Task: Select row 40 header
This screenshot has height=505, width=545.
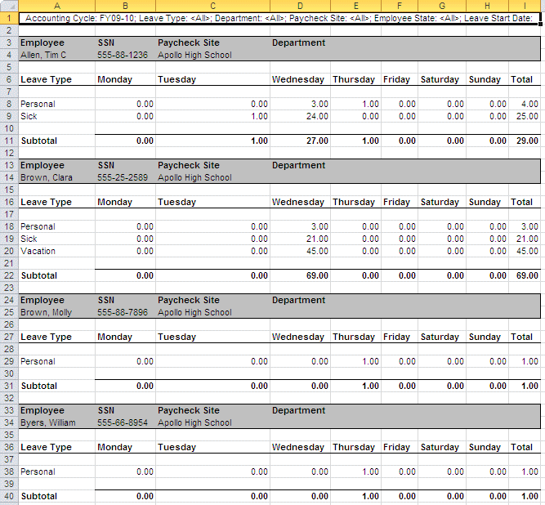Action: 9,496
